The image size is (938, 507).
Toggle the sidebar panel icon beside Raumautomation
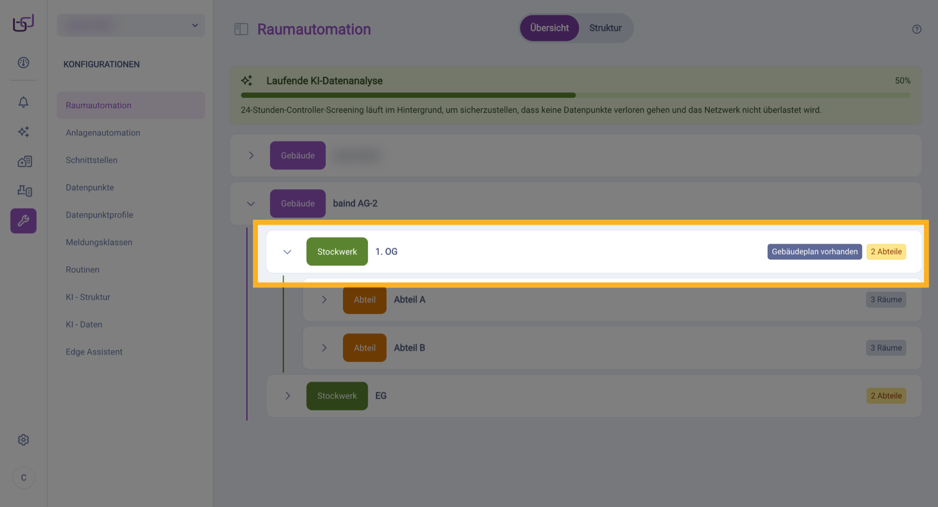(241, 29)
